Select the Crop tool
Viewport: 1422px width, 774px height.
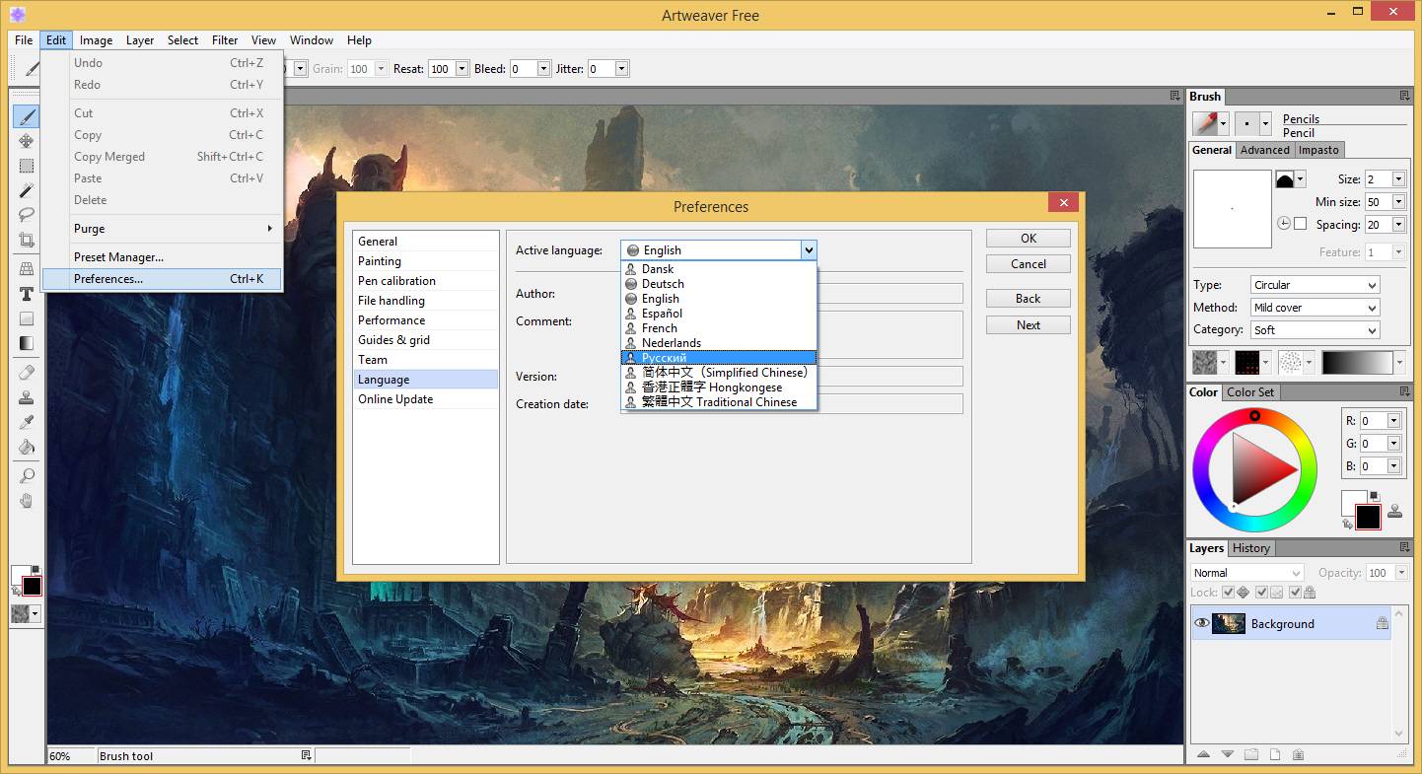pos(27,240)
